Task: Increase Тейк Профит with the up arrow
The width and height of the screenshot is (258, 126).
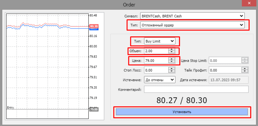Action: pos(245,69)
